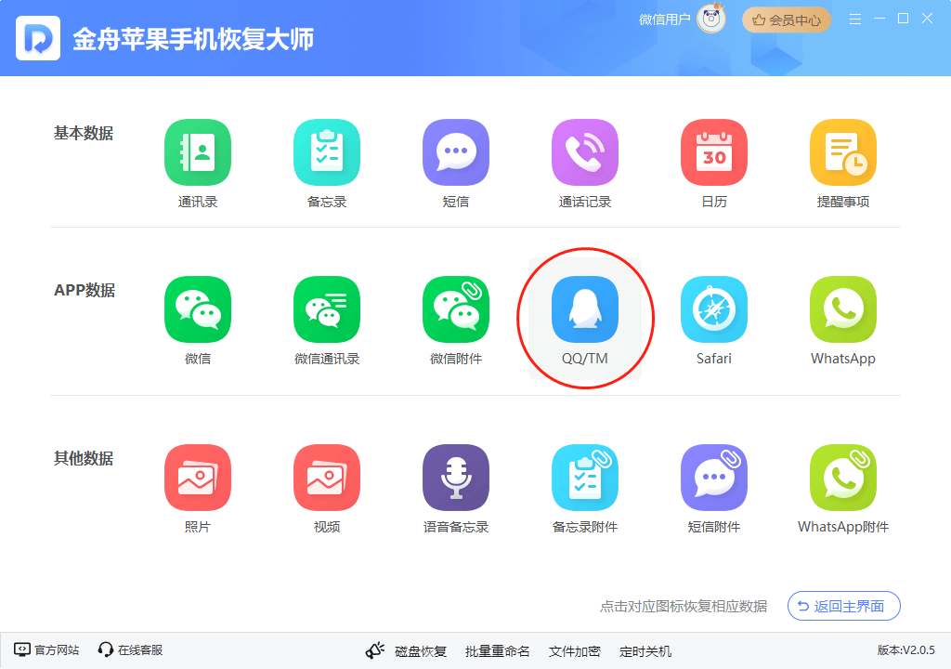The image size is (951, 669).
Task: Click the 微信用户 user avatar
Action: click(710, 18)
